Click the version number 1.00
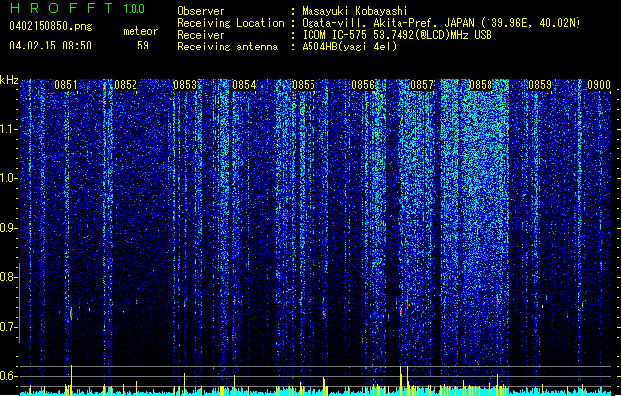Viewport: 622px width, 396px height. click(134, 8)
